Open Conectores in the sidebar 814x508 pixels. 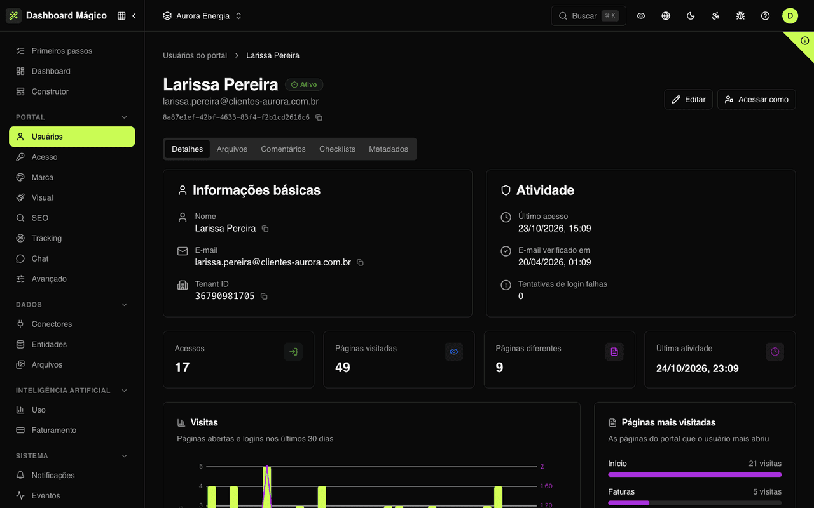(72, 324)
